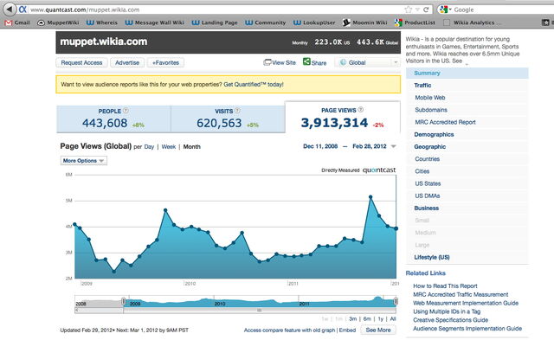Click the address bar URL field
The width and height of the screenshot is (554, 340).
pos(216,10)
